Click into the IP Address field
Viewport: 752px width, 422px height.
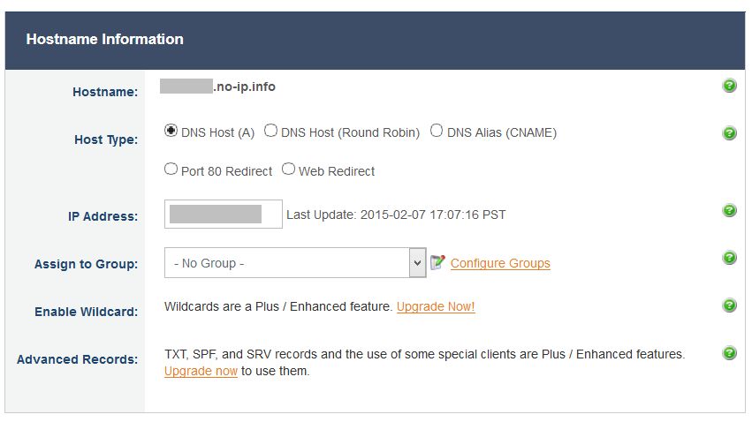[223, 214]
